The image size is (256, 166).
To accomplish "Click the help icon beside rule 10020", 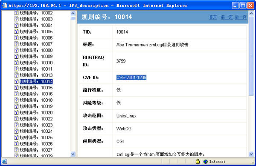I will click(16, 112).
